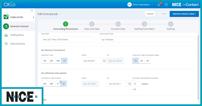Go to step 4 Staffing Parameters
Viewport: 202px width, 106px height.
144,24
